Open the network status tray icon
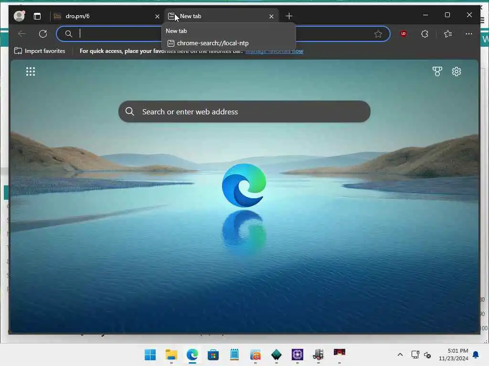This screenshot has height=366, width=489. (415, 355)
